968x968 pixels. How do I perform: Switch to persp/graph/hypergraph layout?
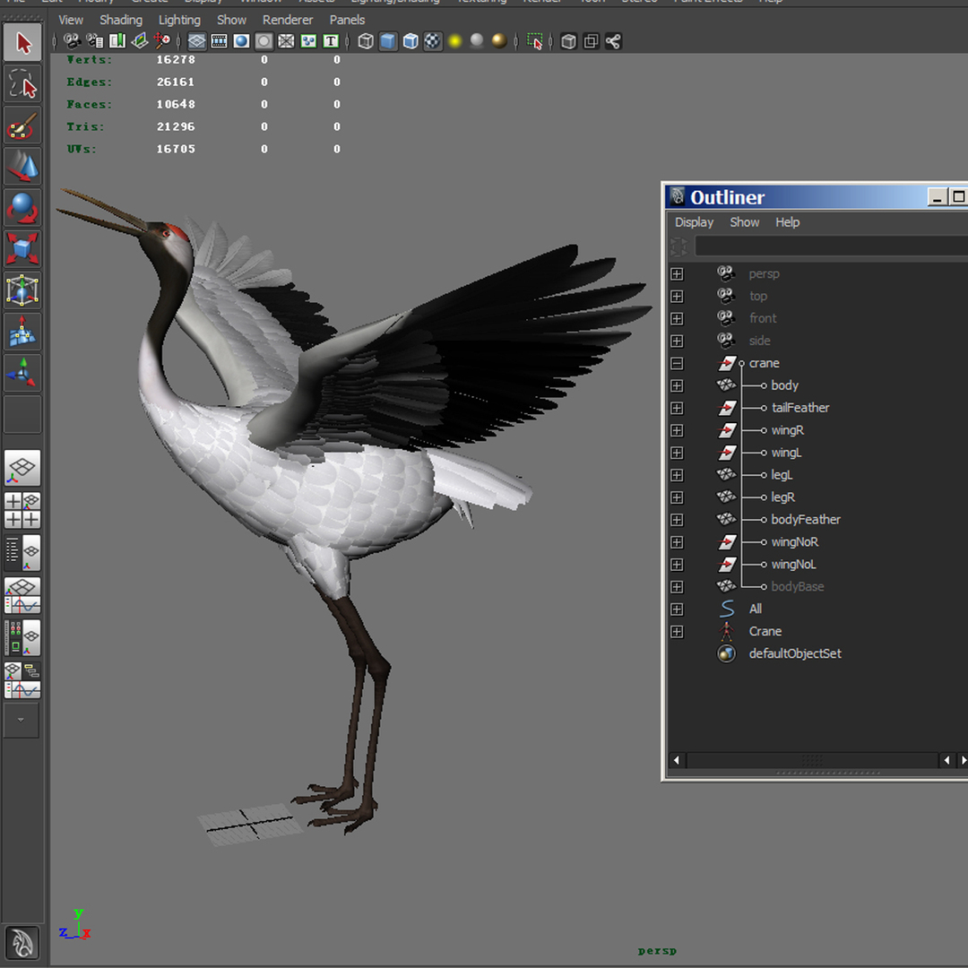click(22, 680)
